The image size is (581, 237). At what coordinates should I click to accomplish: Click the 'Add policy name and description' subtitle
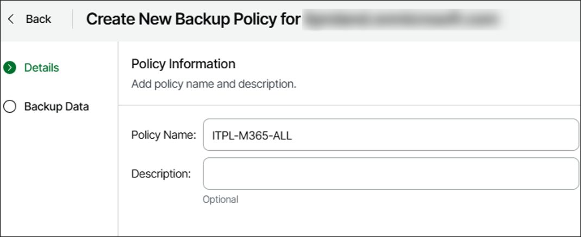pos(214,85)
